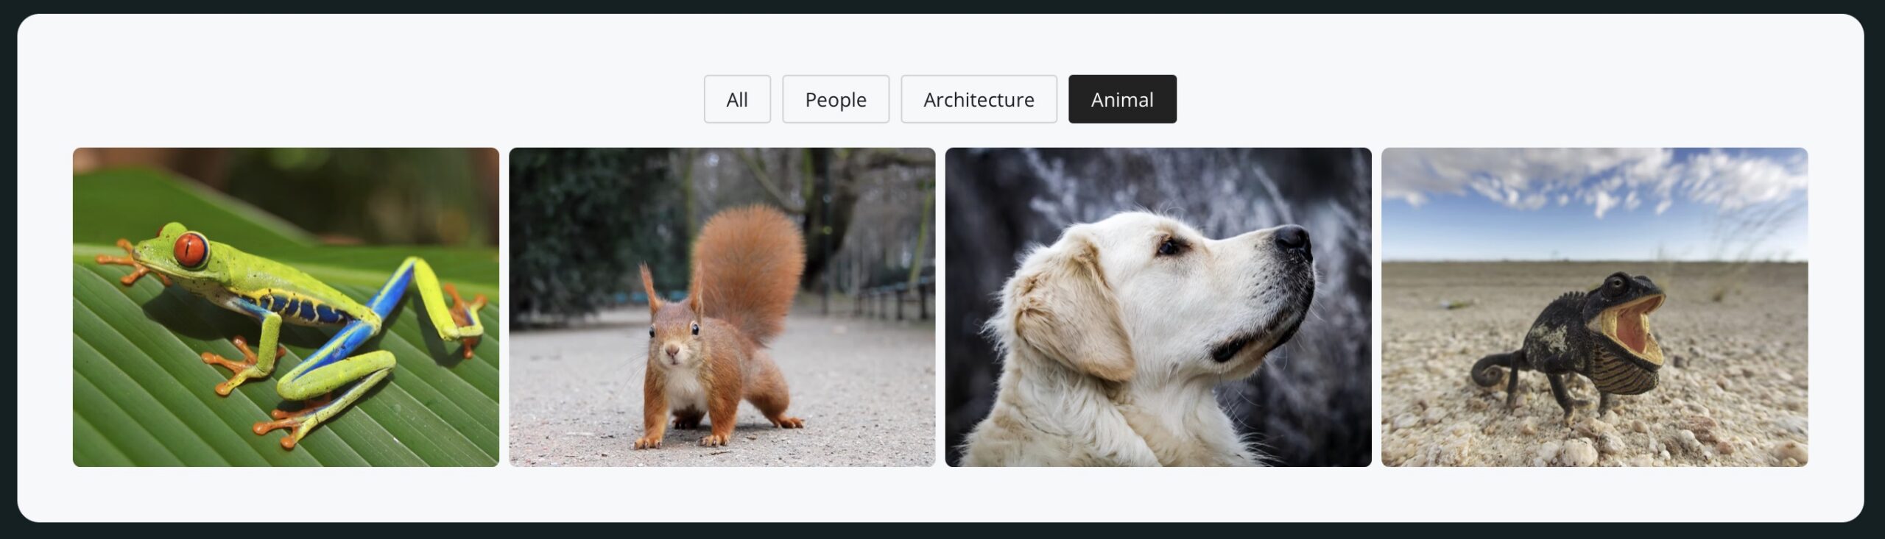Click the active Animal filter button
The width and height of the screenshot is (1885, 539).
[x=1122, y=99]
